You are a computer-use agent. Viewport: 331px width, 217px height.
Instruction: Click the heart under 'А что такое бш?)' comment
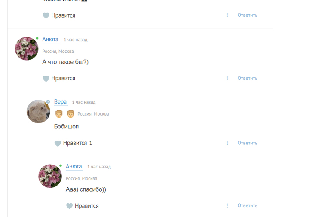[46, 79]
